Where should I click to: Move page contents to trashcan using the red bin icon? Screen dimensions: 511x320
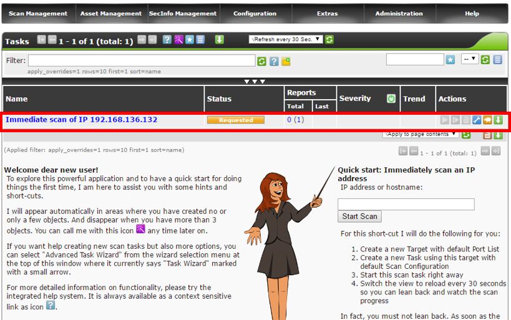pyautogui.click(x=487, y=135)
